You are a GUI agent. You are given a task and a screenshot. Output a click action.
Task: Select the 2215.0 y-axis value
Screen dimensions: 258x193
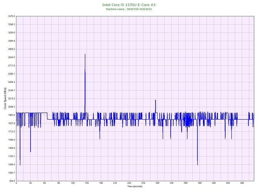click(x=12, y=99)
